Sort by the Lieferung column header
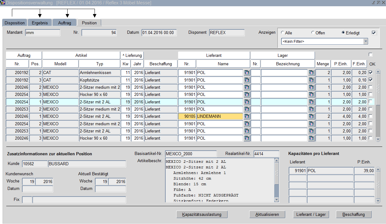Image resolution: width=386 pixels, height=224 pixels. pos(132,55)
